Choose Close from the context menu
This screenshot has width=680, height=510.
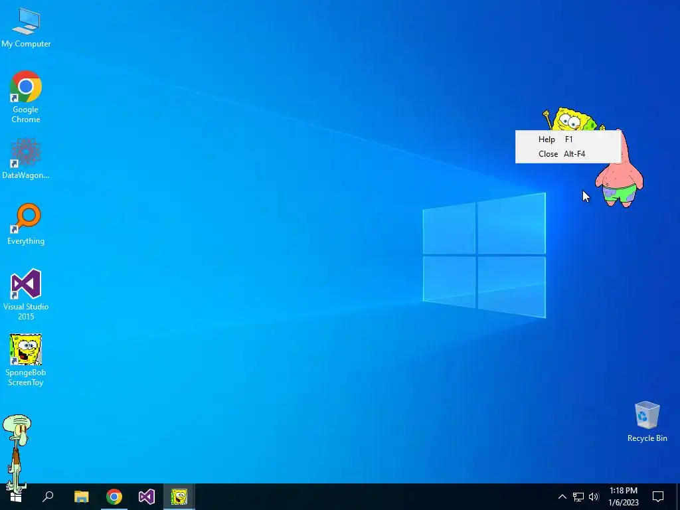(x=568, y=154)
